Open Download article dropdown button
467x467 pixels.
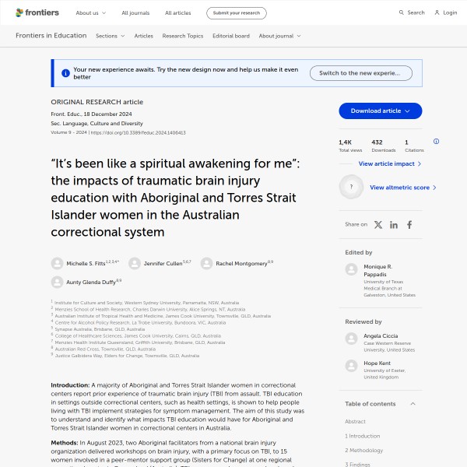tap(380, 111)
